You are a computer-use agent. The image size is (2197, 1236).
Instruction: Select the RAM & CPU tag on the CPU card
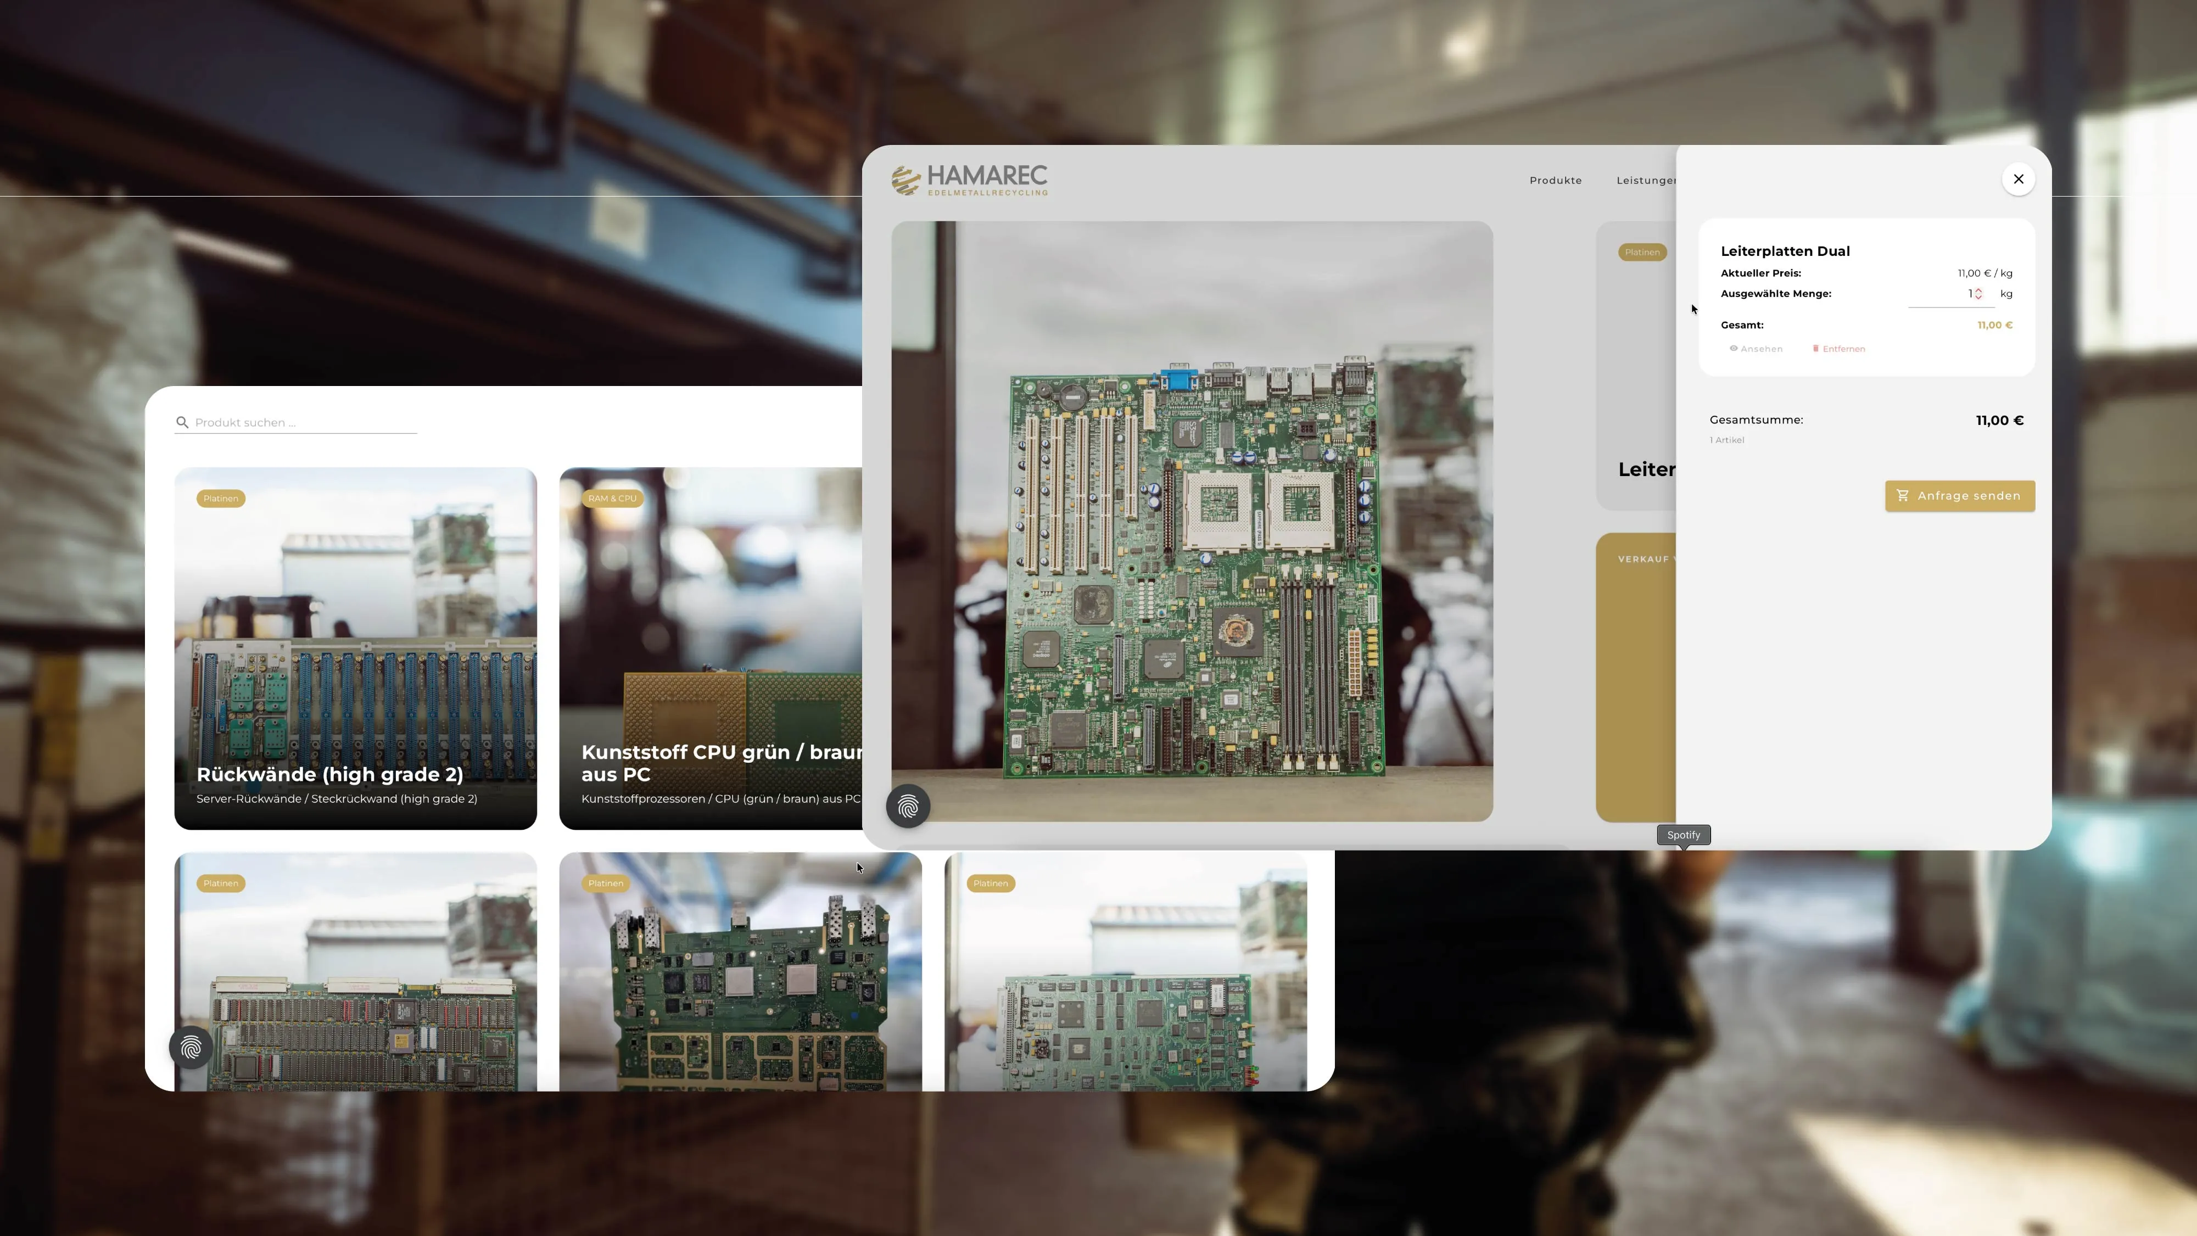[612, 498]
